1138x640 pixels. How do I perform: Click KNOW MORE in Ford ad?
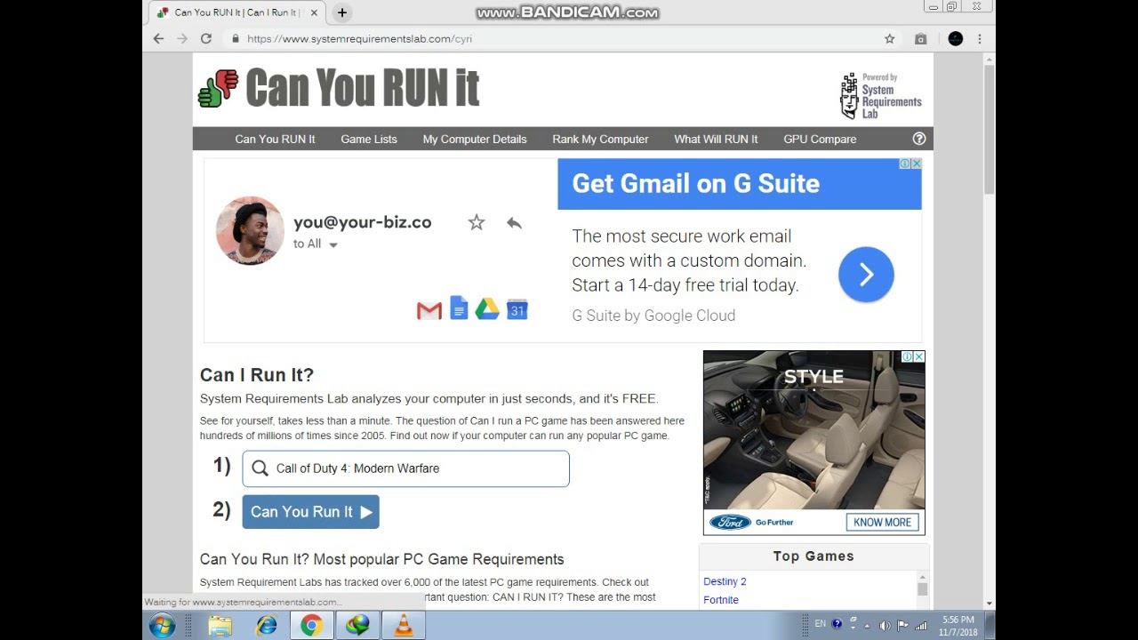tap(882, 523)
